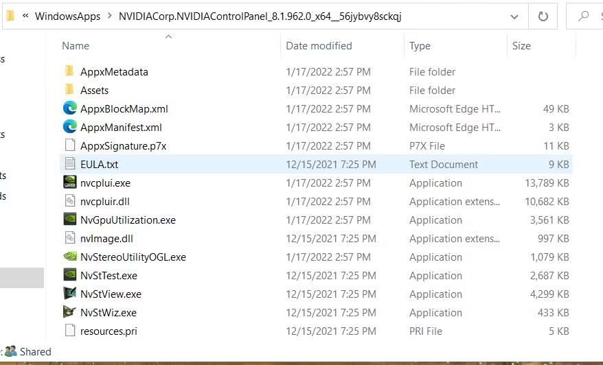The height and width of the screenshot is (365, 603).
Task: Select the AppxBlockMap.xml file name
Action: click(124, 108)
